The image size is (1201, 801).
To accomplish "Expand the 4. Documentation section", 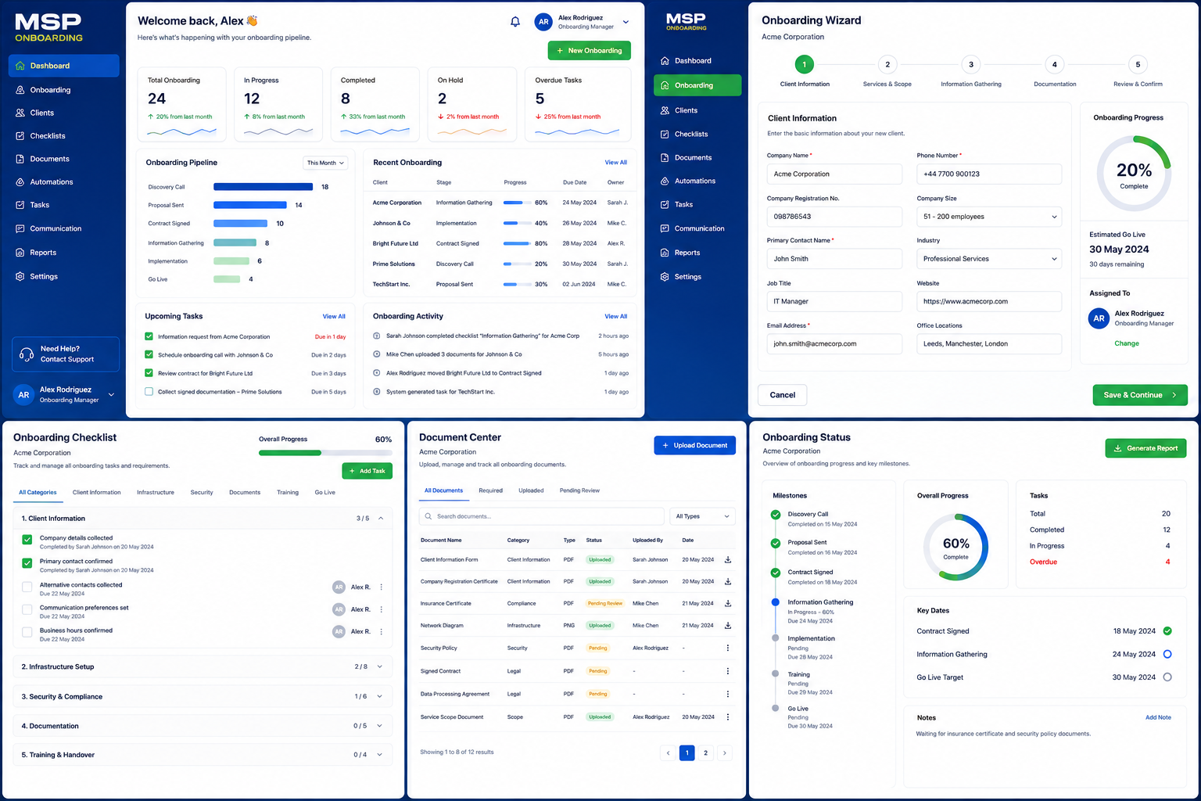I will [x=380, y=726].
